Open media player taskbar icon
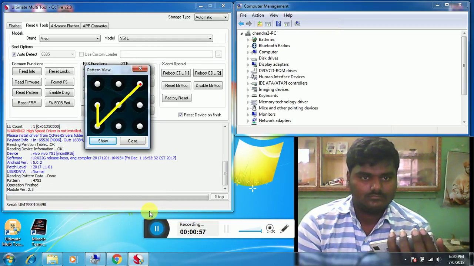This screenshot has height=266, width=474. [73, 259]
